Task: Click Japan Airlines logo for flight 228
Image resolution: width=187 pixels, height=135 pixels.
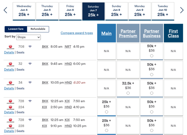Action: pos(11,126)
